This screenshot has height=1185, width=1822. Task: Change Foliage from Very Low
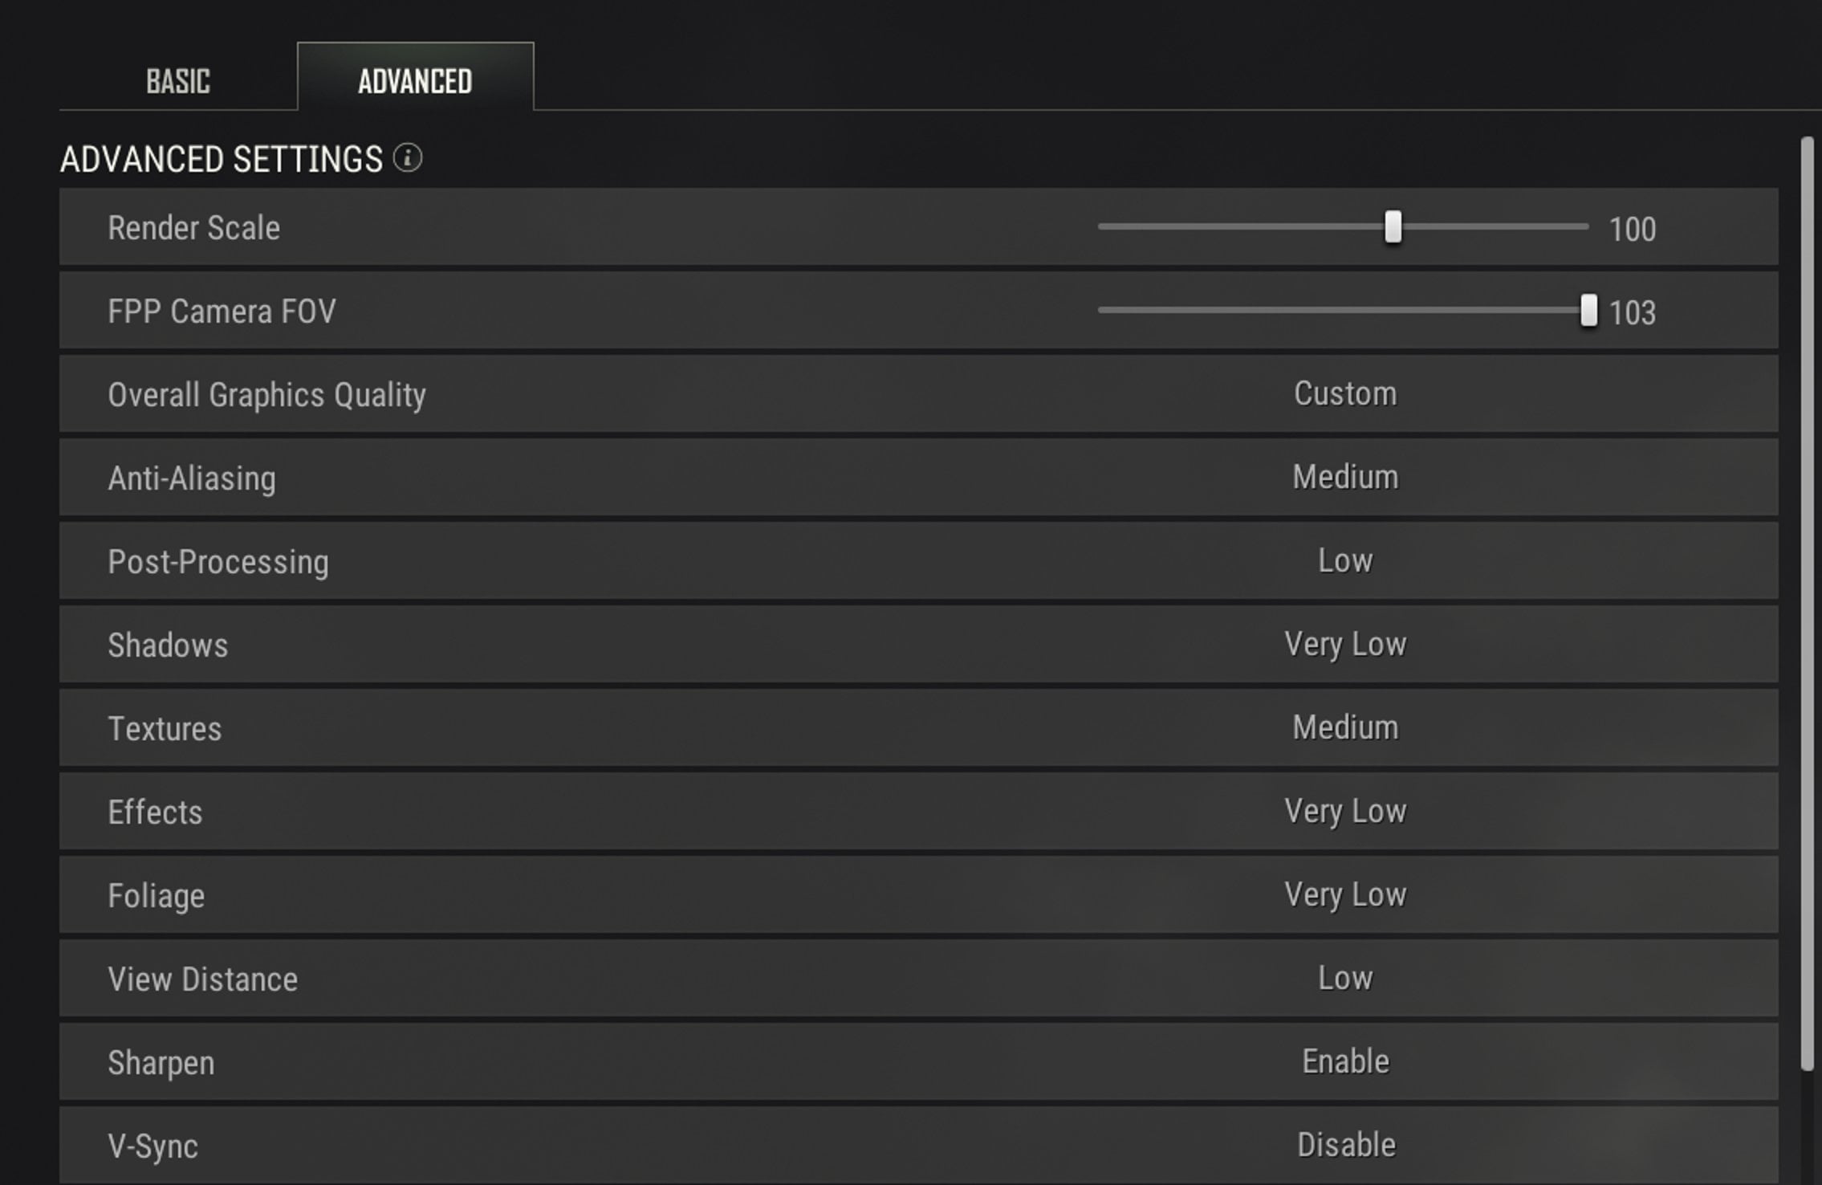pyautogui.click(x=1344, y=894)
